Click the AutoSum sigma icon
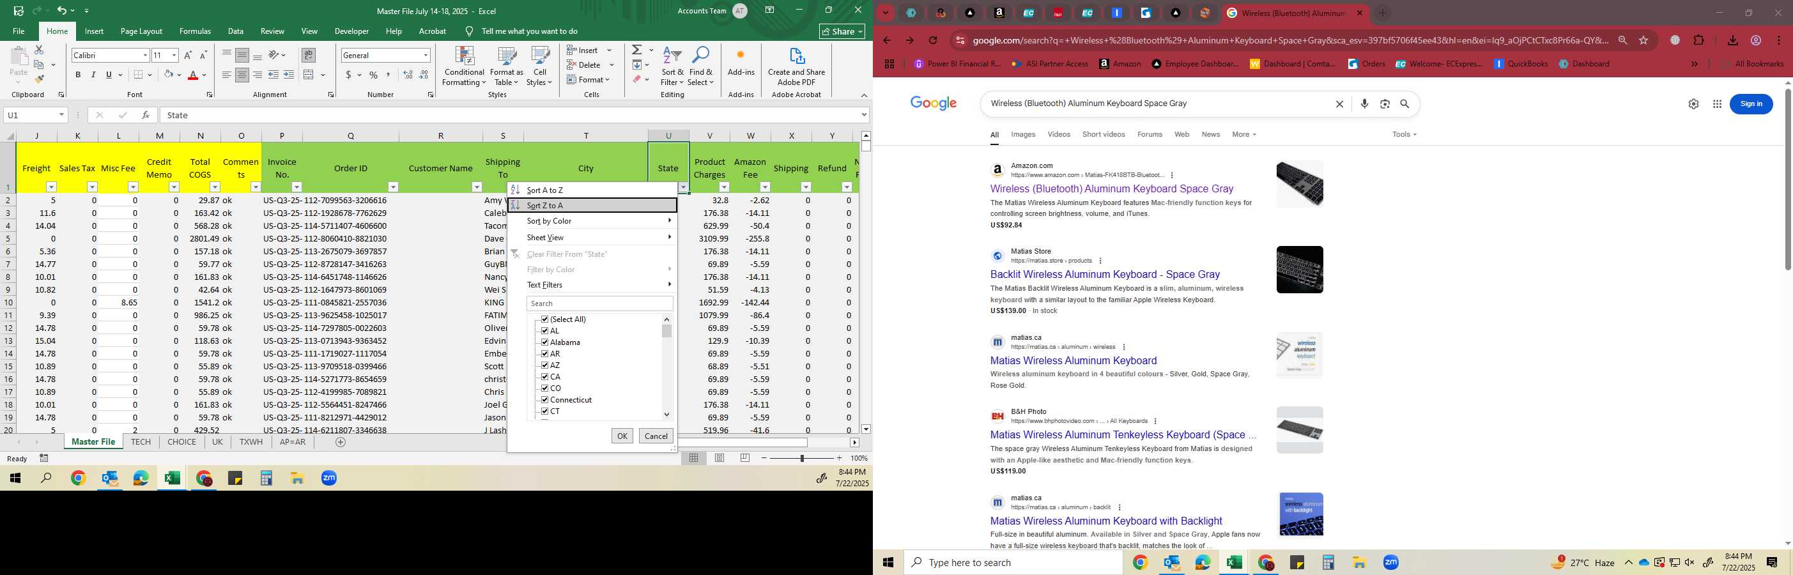 (637, 49)
